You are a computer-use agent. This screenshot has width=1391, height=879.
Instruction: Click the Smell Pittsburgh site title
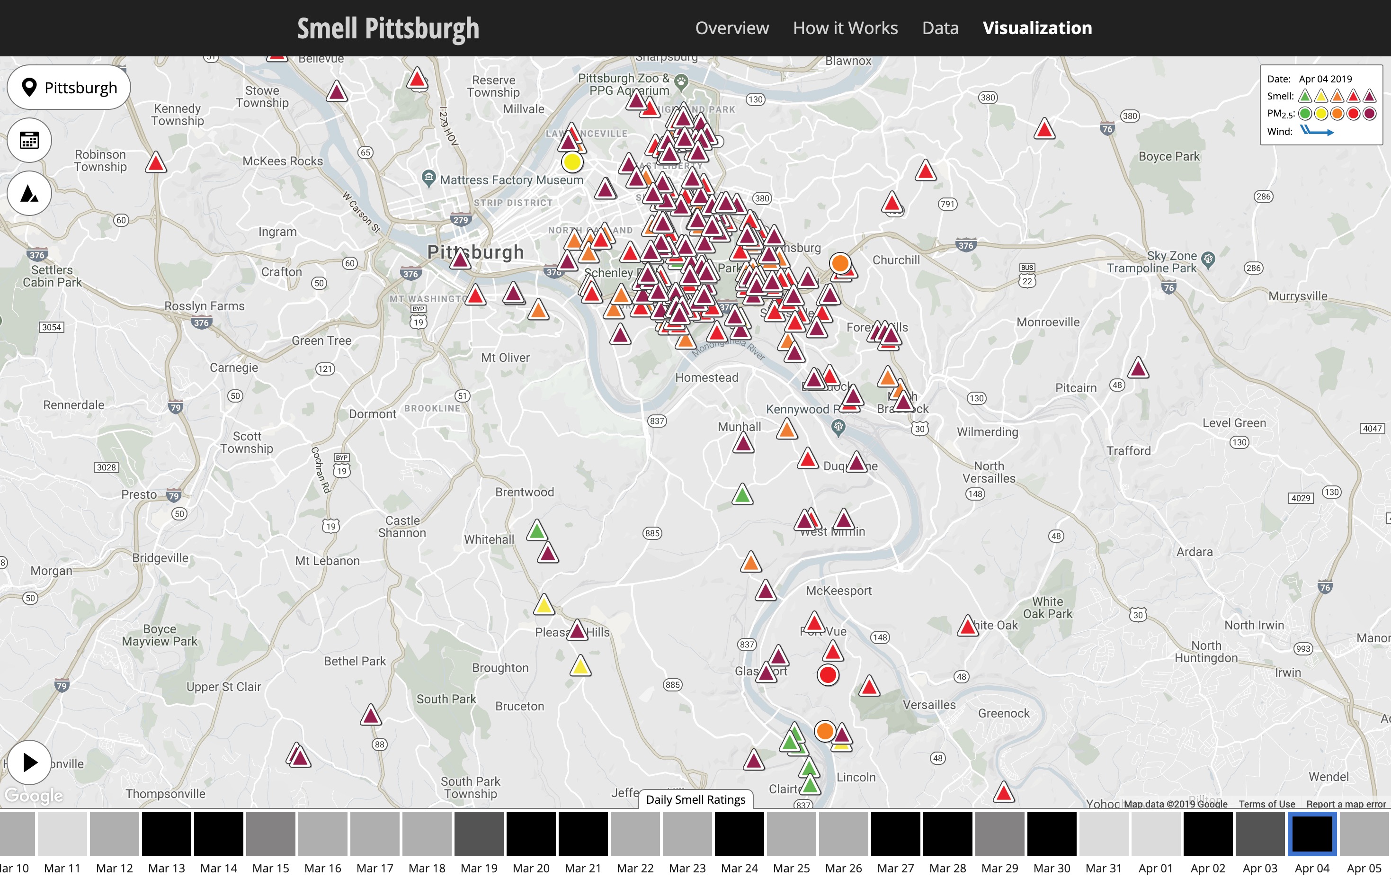tap(388, 28)
